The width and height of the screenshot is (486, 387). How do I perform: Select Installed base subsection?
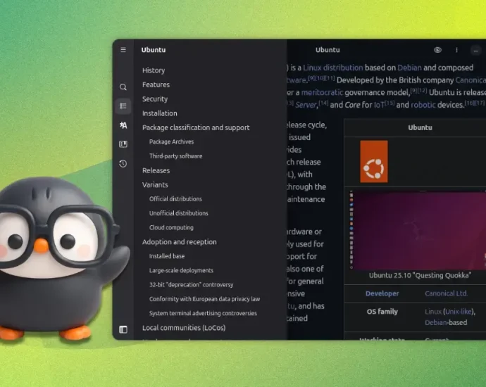pyautogui.click(x=167, y=256)
